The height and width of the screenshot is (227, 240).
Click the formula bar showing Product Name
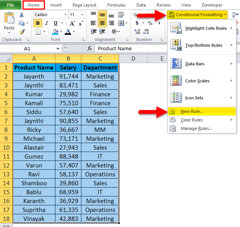coord(131,49)
